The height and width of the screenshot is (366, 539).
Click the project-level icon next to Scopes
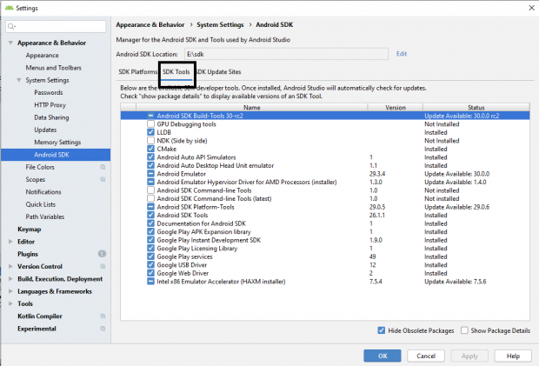(103, 179)
